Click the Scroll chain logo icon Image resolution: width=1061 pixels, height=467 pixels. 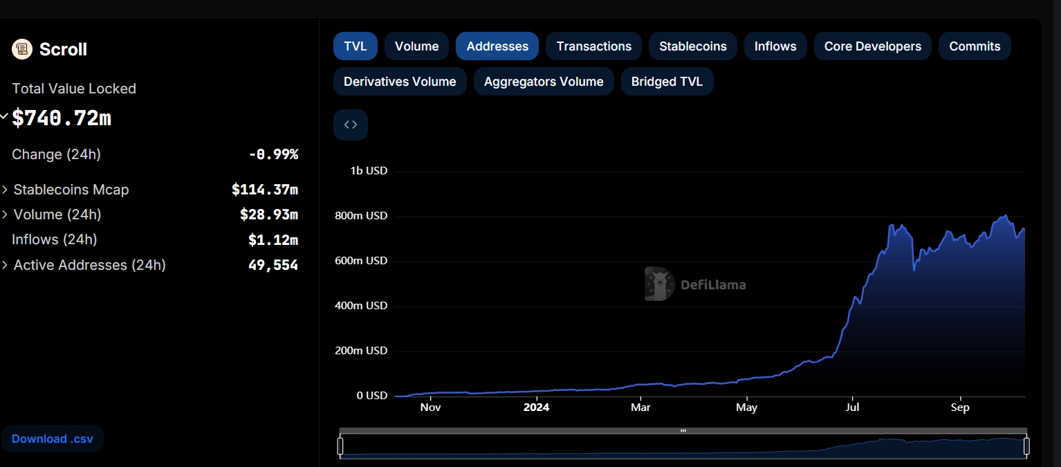pyautogui.click(x=22, y=49)
